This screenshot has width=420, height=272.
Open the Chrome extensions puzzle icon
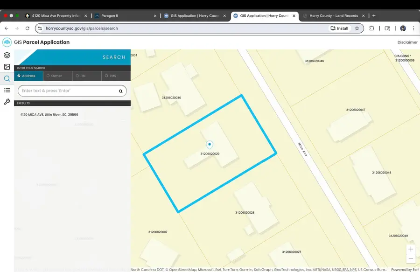(371, 28)
